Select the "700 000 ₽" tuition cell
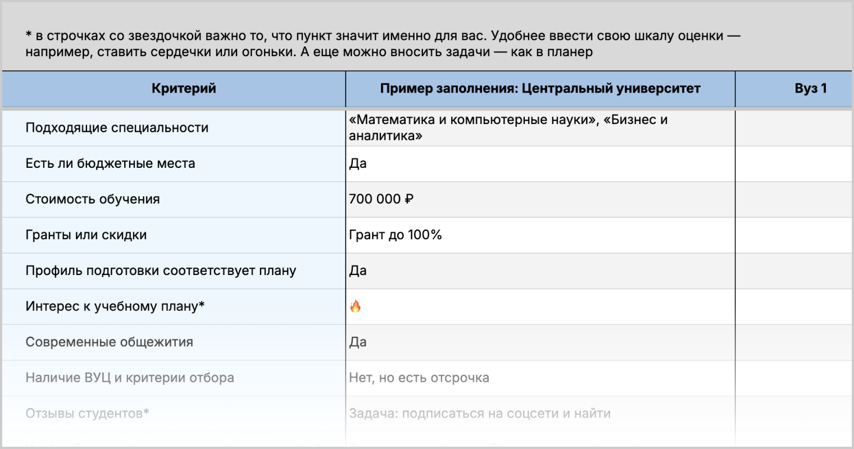 [x=381, y=199]
